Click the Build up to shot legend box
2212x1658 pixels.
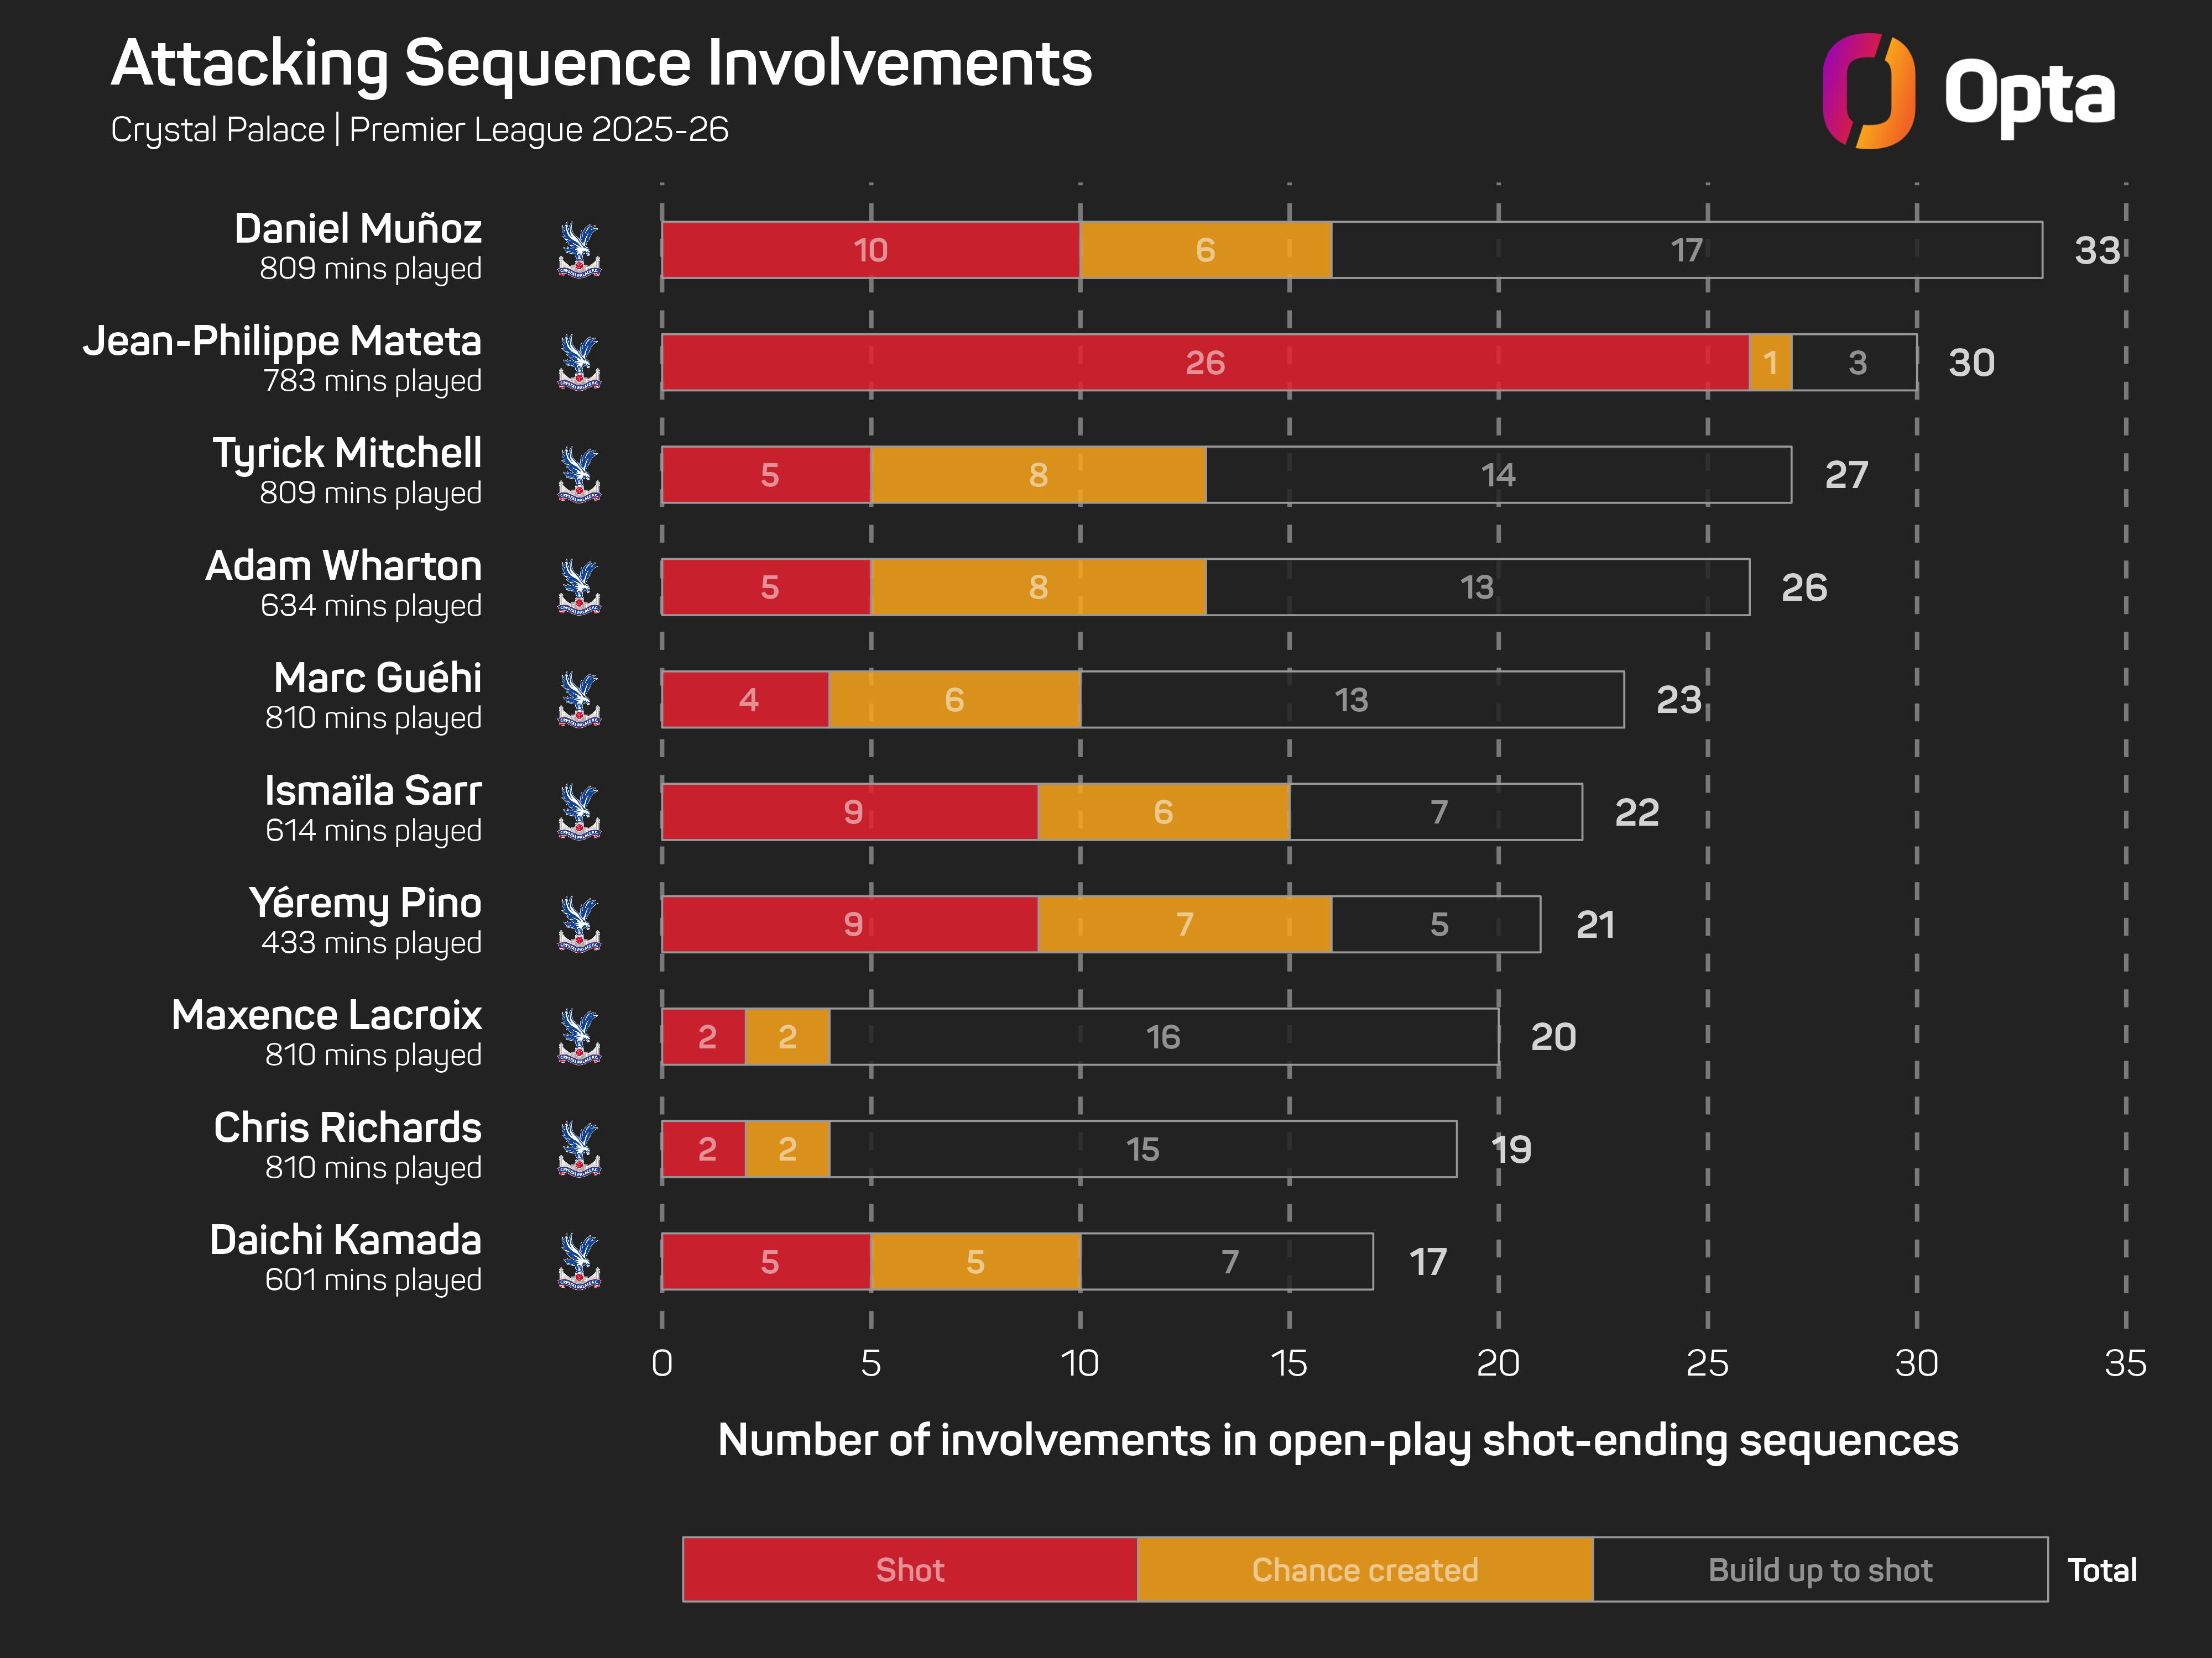[x=1819, y=1569]
